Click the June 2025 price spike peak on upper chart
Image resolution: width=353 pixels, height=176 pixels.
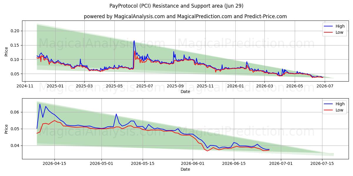pyautogui.click(x=134, y=41)
